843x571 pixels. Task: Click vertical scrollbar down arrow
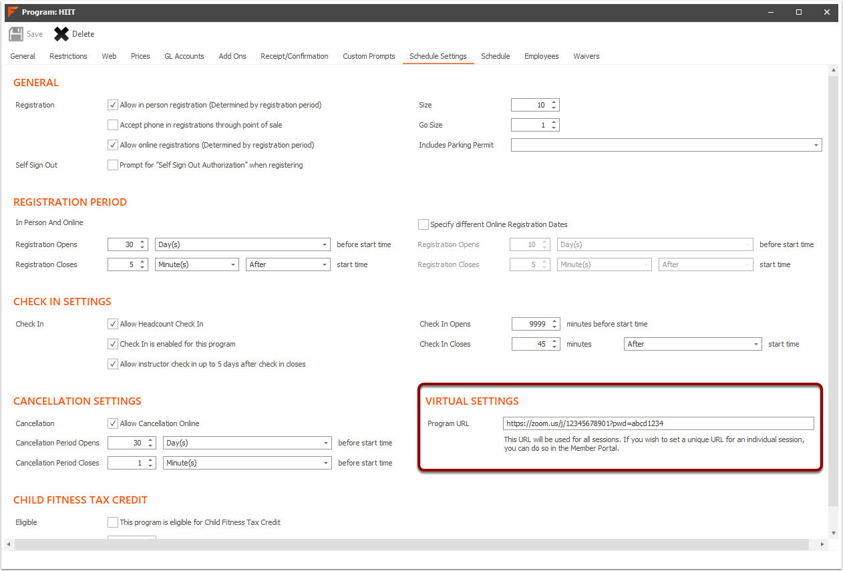833,533
